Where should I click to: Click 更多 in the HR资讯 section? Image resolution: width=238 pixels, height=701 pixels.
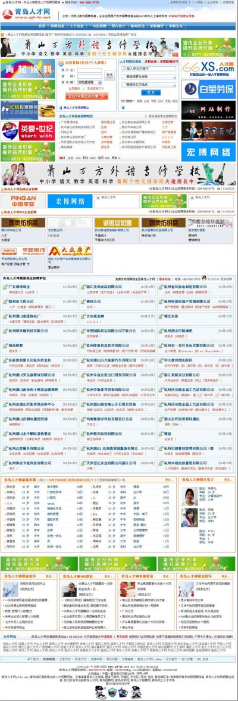click(x=109, y=577)
